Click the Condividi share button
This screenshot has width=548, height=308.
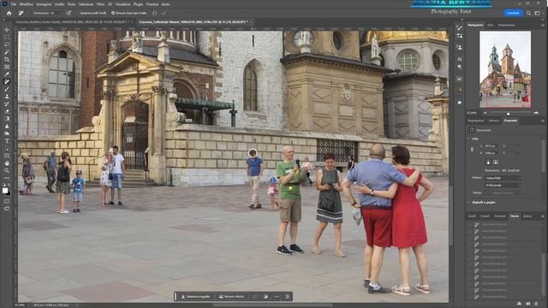513,13
